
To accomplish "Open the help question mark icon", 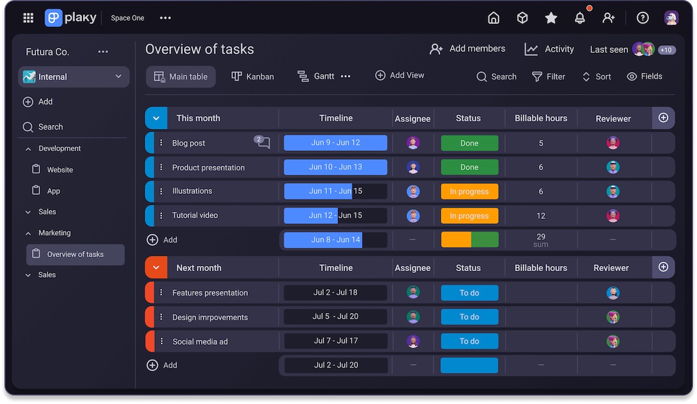I will coord(642,18).
